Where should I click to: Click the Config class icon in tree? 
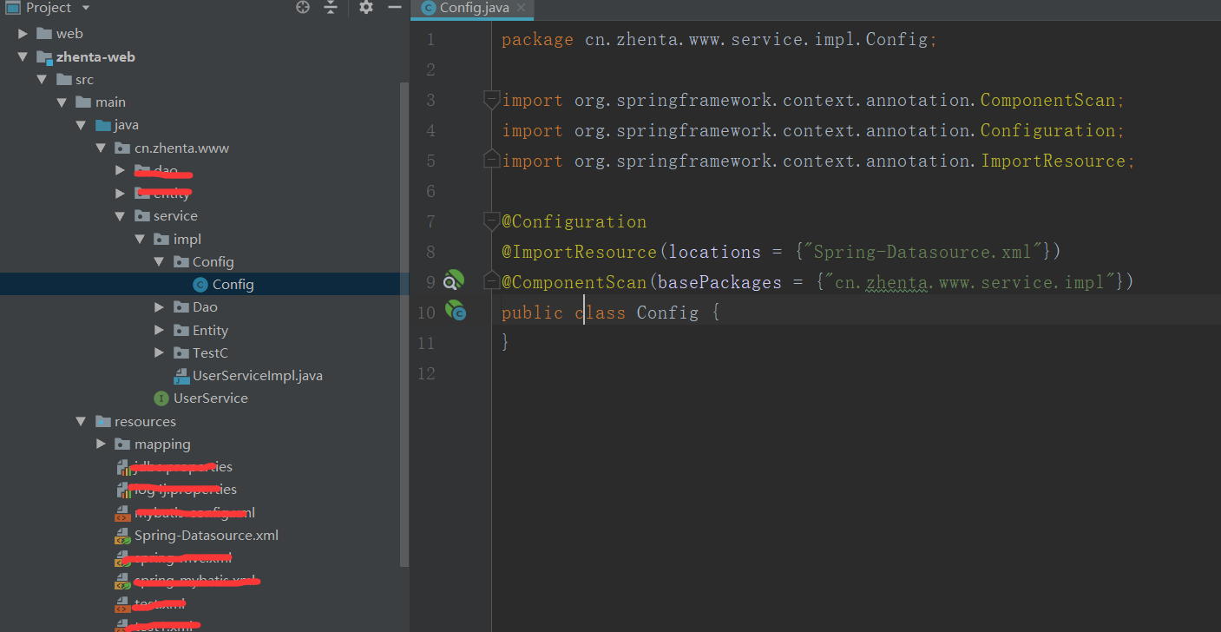(x=200, y=285)
